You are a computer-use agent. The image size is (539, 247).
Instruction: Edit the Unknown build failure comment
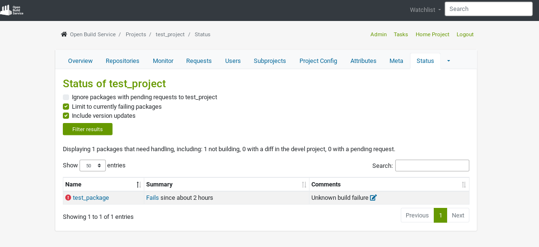click(373, 198)
